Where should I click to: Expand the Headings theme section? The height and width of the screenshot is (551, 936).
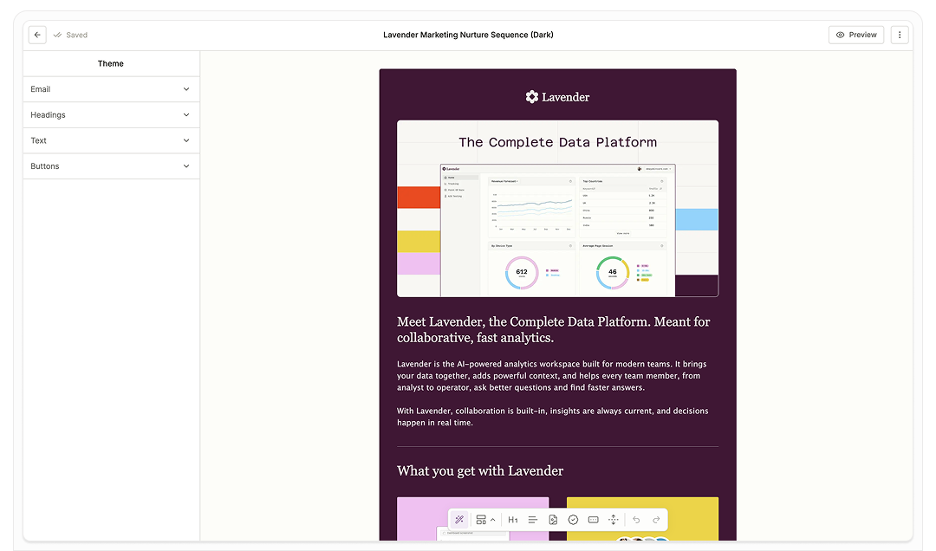pyautogui.click(x=111, y=114)
